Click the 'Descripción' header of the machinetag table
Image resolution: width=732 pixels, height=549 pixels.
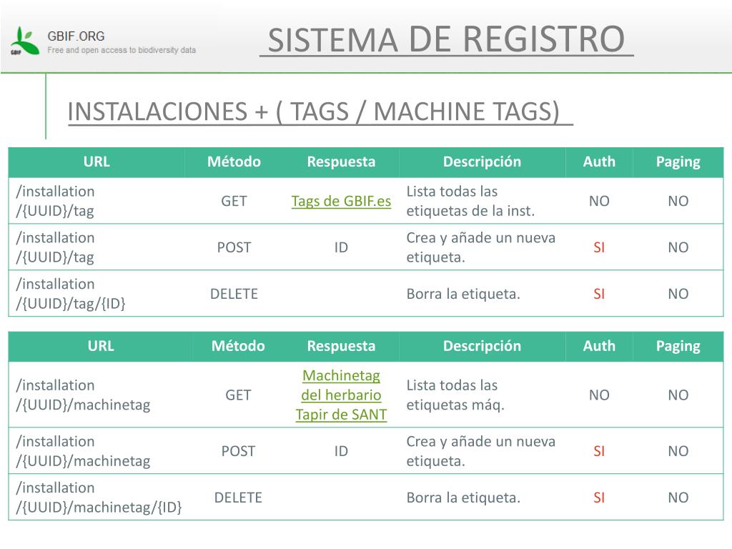click(482, 345)
